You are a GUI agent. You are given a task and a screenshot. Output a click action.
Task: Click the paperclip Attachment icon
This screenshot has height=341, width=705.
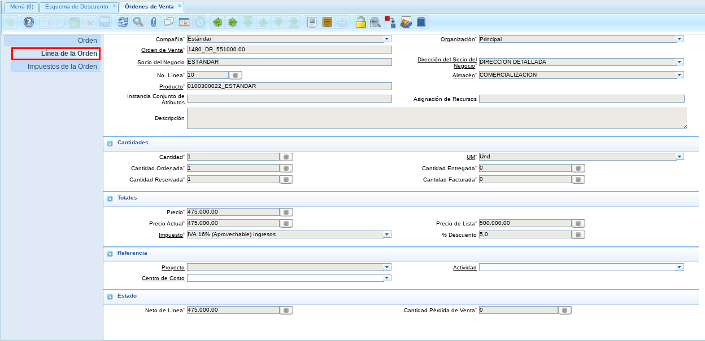[x=153, y=23]
